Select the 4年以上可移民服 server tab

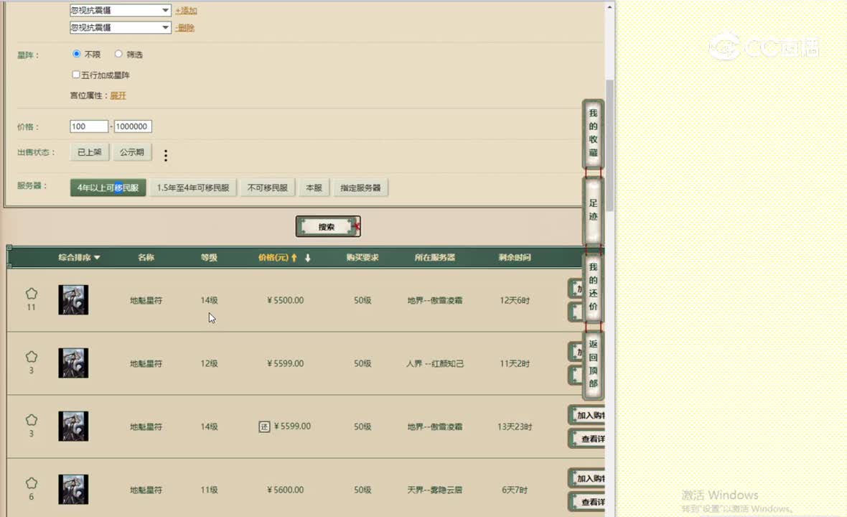108,188
